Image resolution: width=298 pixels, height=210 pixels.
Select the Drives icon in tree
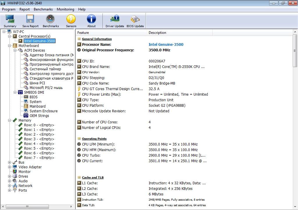pyautogui.click(x=15, y=176)
